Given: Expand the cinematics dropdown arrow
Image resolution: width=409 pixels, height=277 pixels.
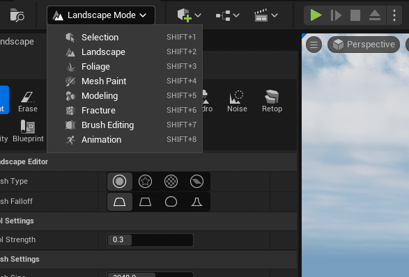Looking at the screenshot, I should [x=275, y=15].
